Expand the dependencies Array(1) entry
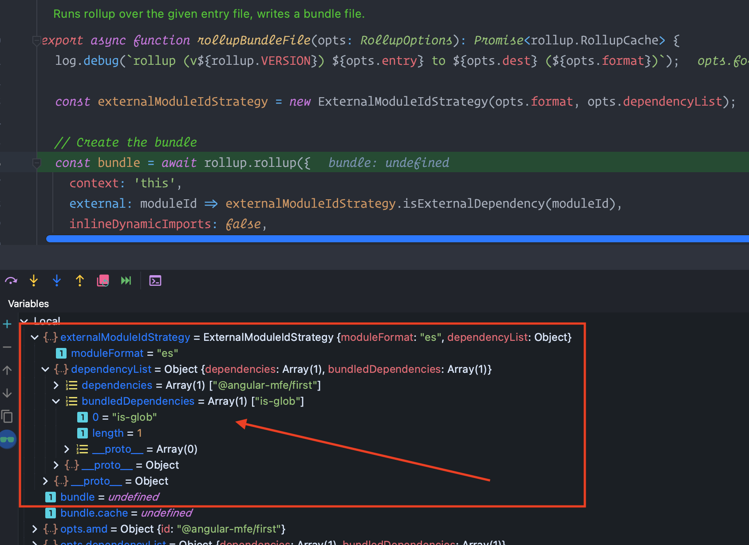This screenshot has width=749, height=545. [x=56, y=385]
